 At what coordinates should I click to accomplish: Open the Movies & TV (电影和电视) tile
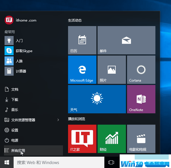(x=141, y=139)
